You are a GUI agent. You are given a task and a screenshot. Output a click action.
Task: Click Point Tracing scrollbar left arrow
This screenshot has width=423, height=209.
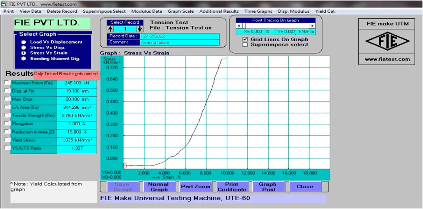point(238,25)
